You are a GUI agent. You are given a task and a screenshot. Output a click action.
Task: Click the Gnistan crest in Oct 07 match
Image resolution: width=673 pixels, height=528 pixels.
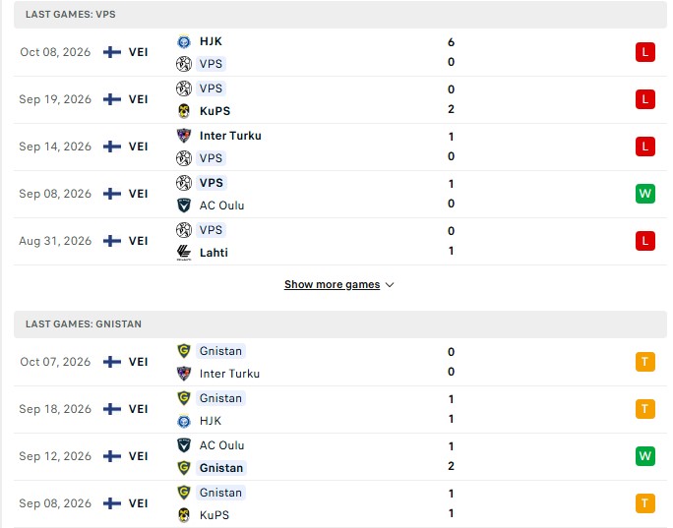point(184,351)
